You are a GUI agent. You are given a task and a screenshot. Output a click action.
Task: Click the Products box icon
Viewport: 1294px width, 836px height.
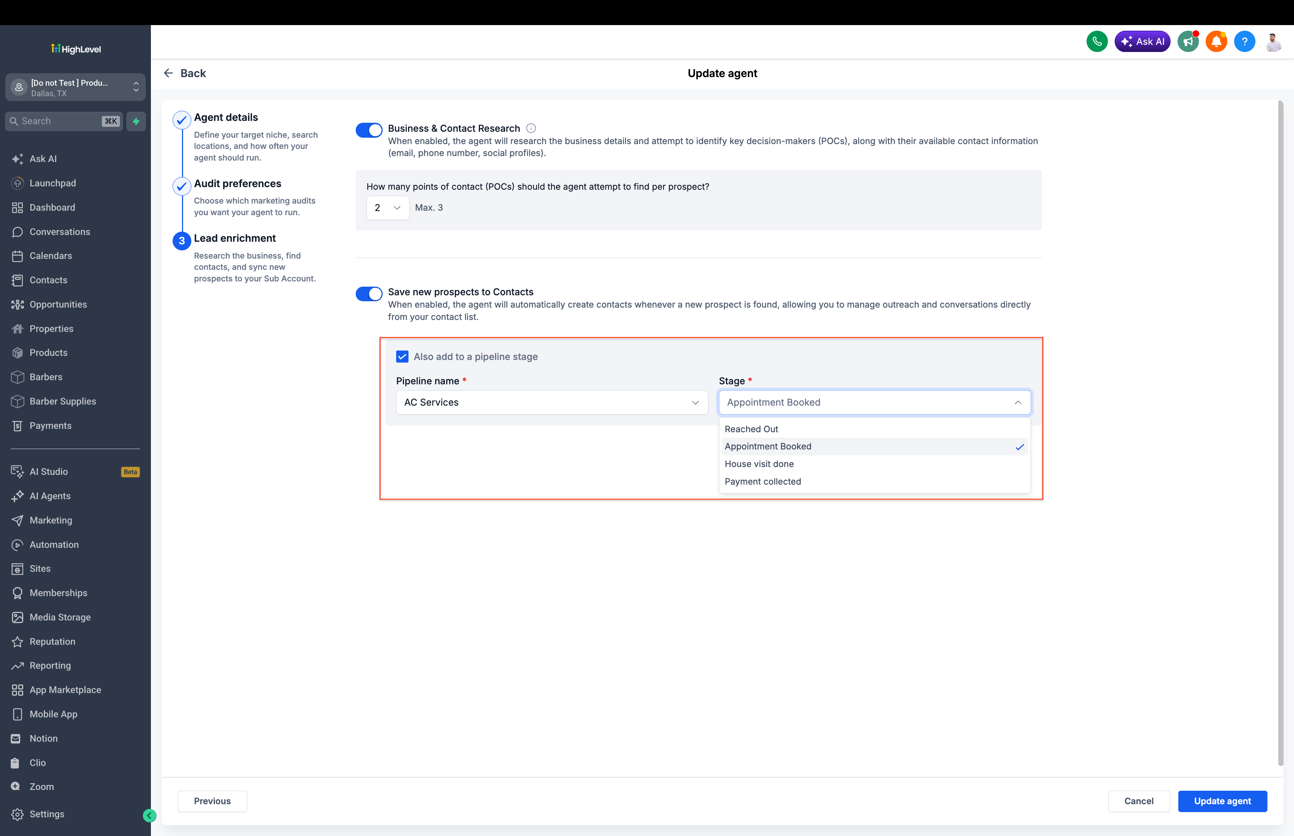click(x=17, y=353)
